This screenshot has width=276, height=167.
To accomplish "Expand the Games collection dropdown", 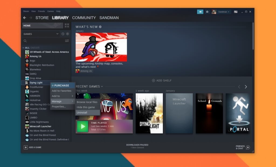I will tap(57, 34).
